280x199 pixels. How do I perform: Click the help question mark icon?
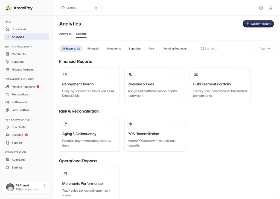[261, 8]
